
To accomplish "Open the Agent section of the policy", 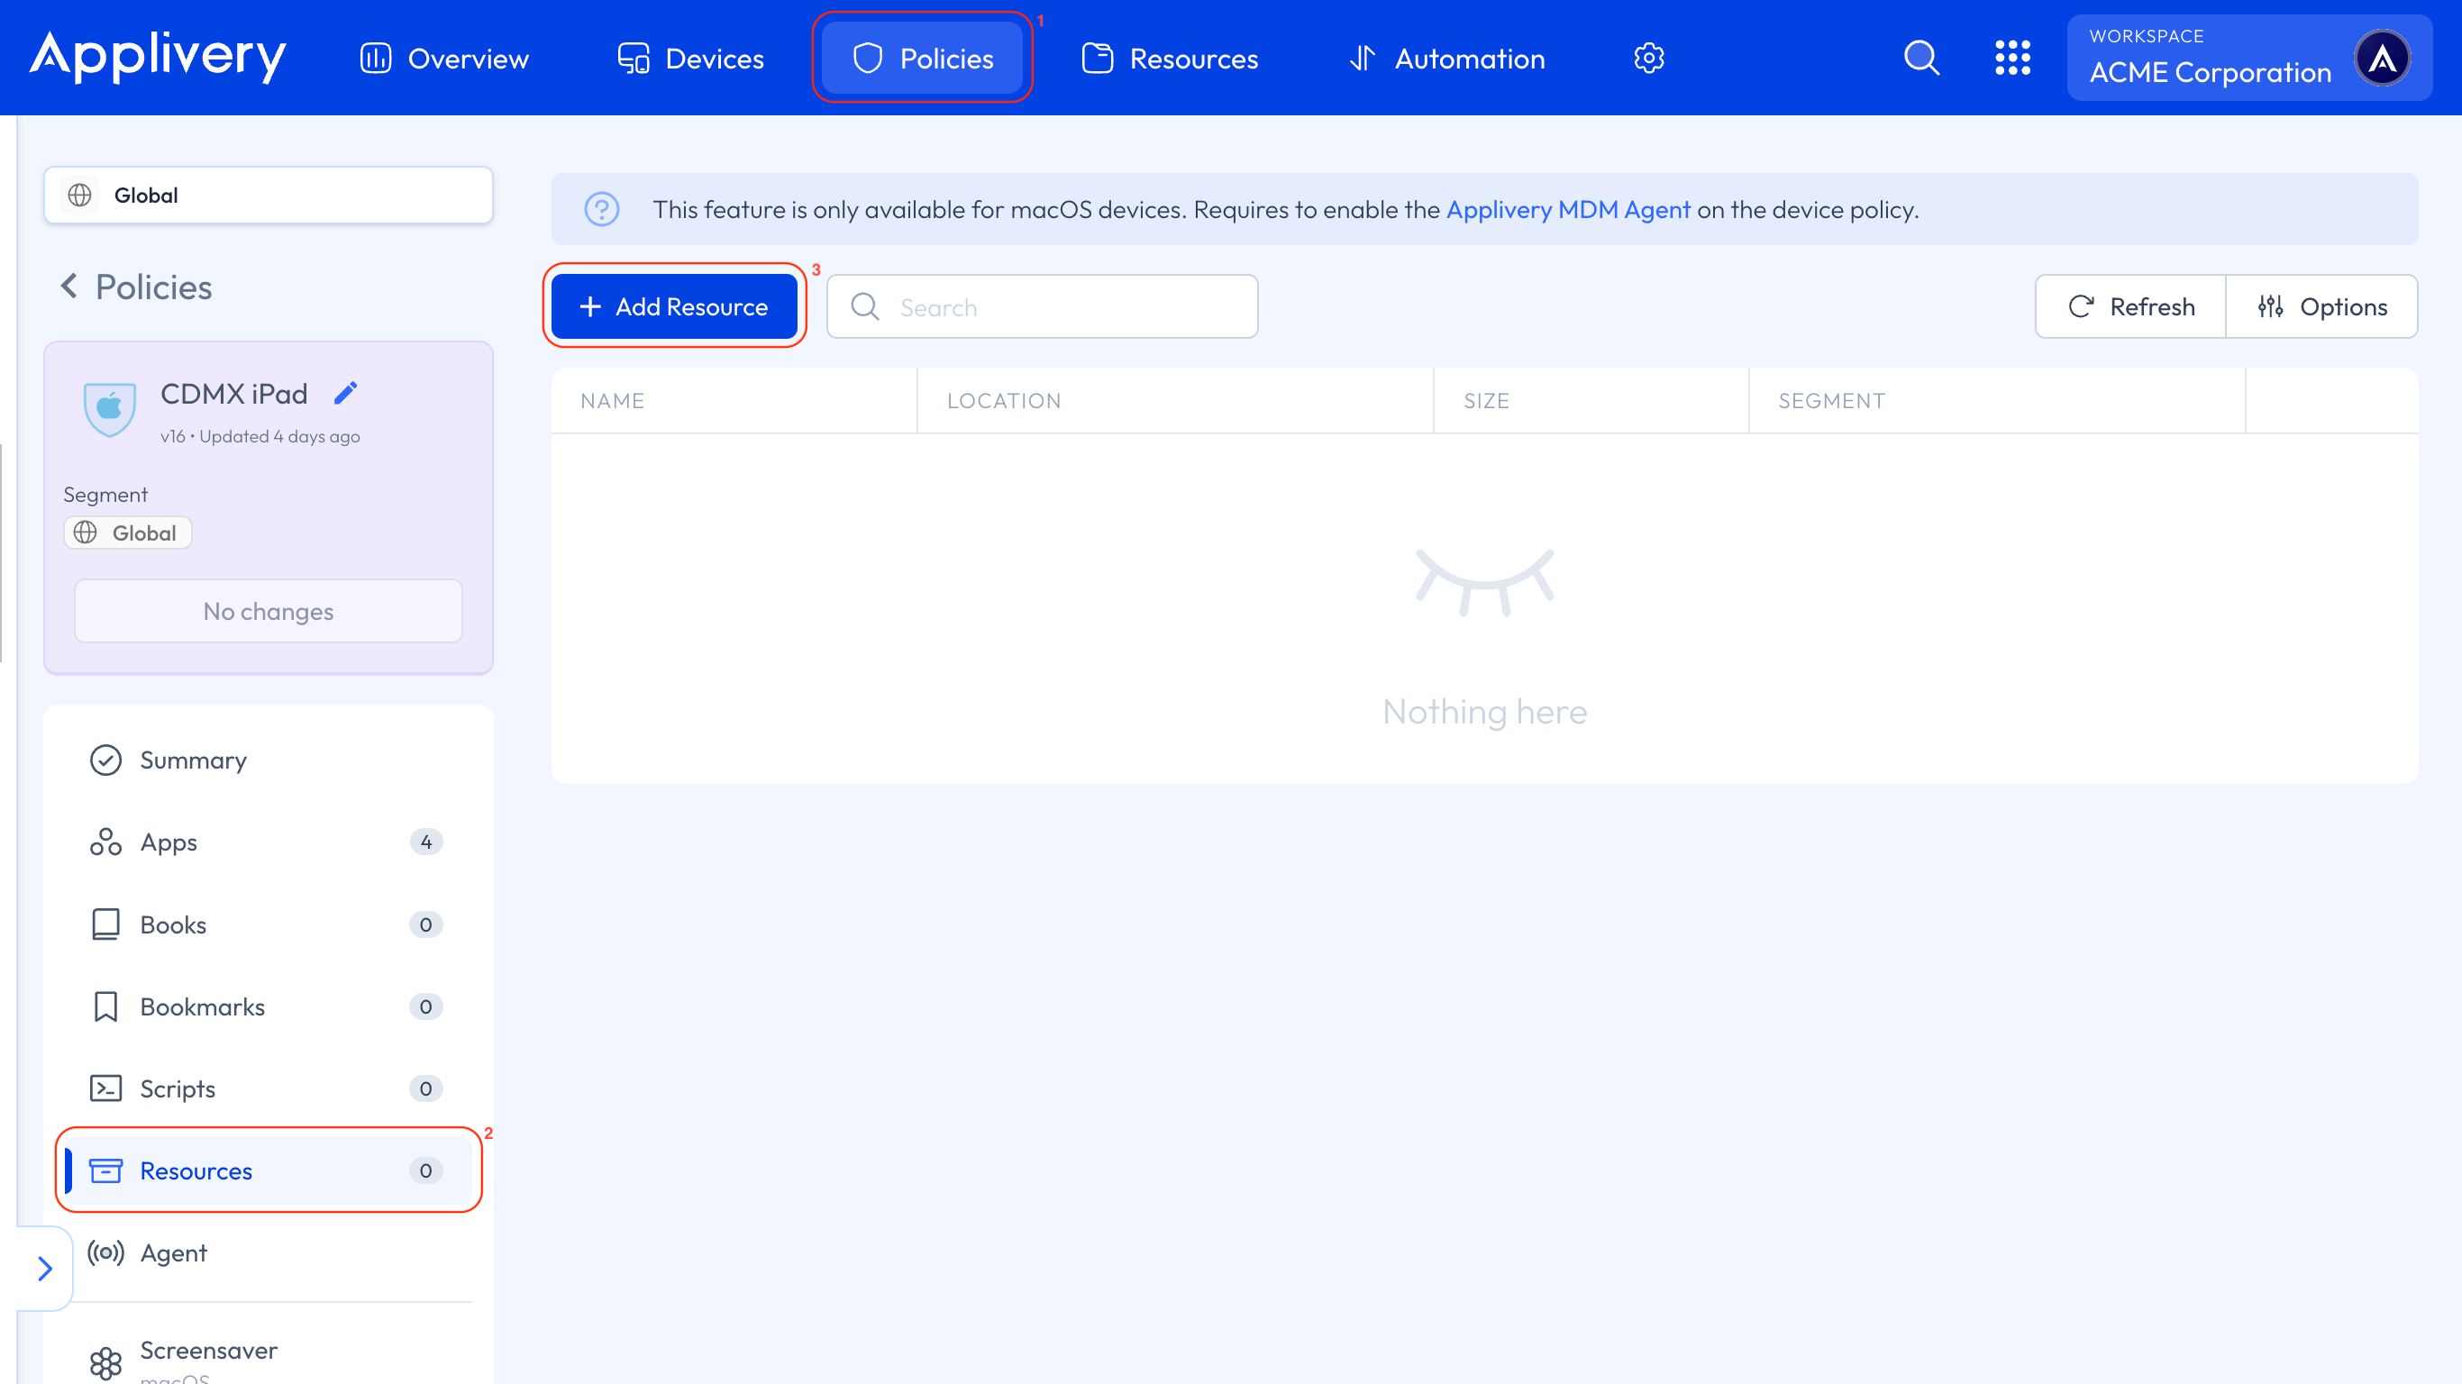I will pos(173,1252).
